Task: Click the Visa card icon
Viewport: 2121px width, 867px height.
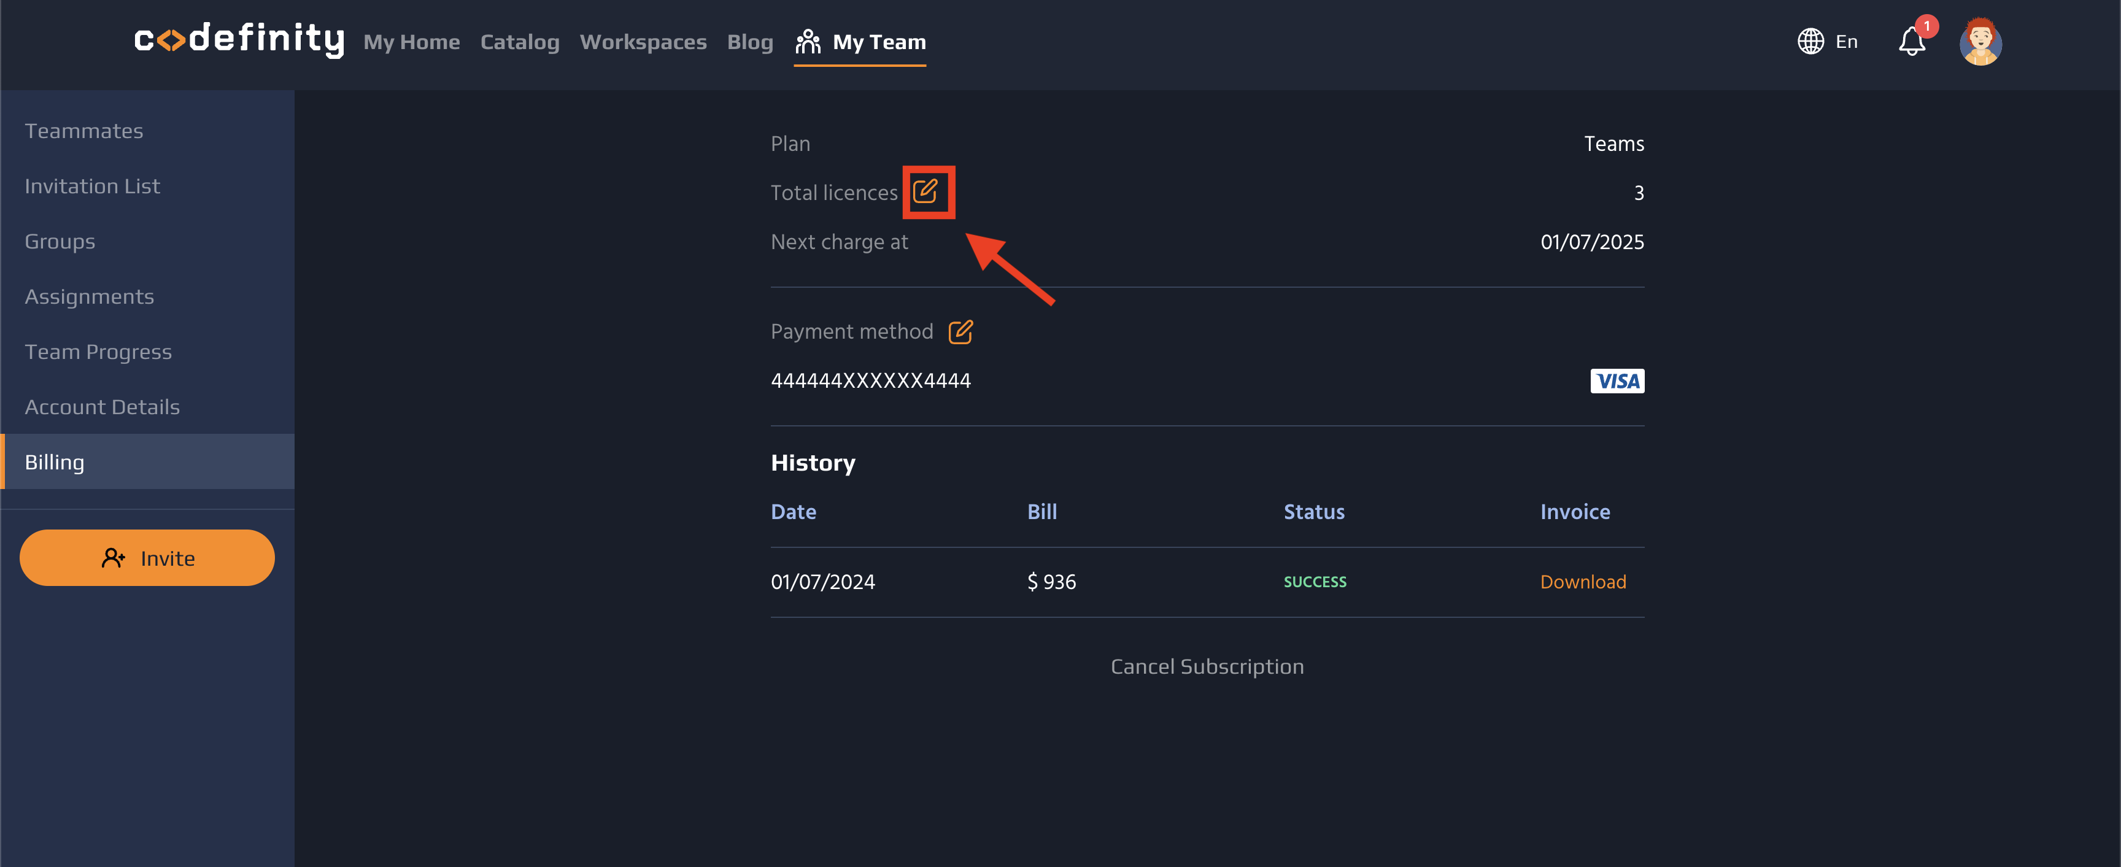Action: pos(1617,380)
